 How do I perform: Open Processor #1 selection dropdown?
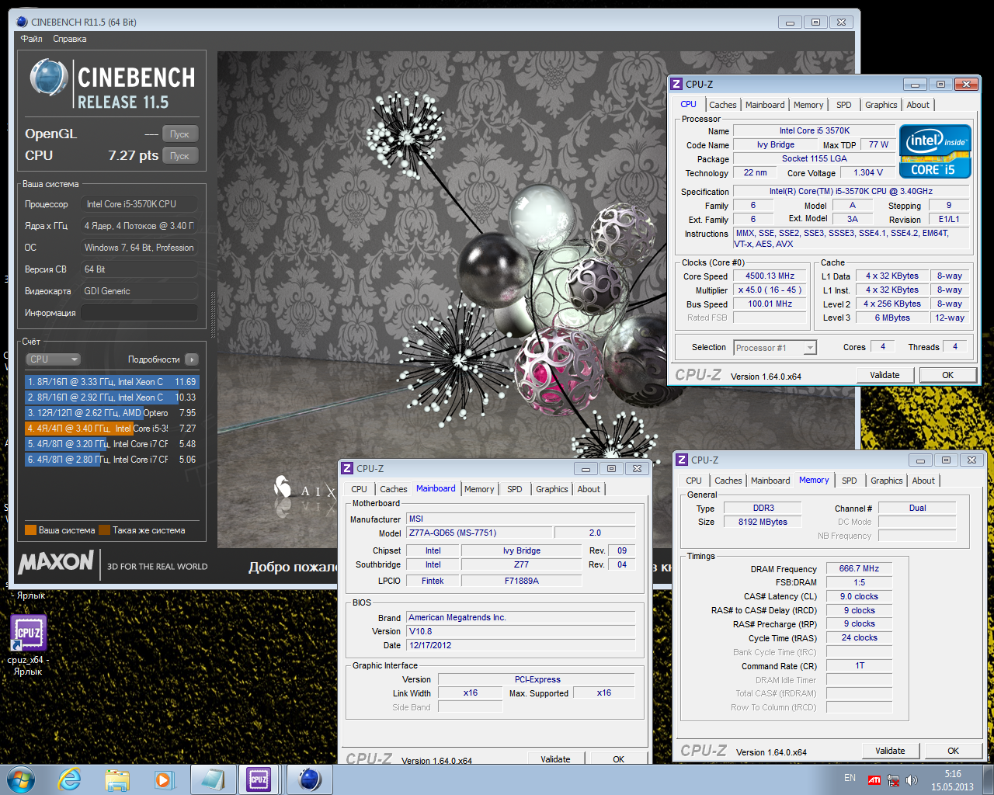pos(775,348)
